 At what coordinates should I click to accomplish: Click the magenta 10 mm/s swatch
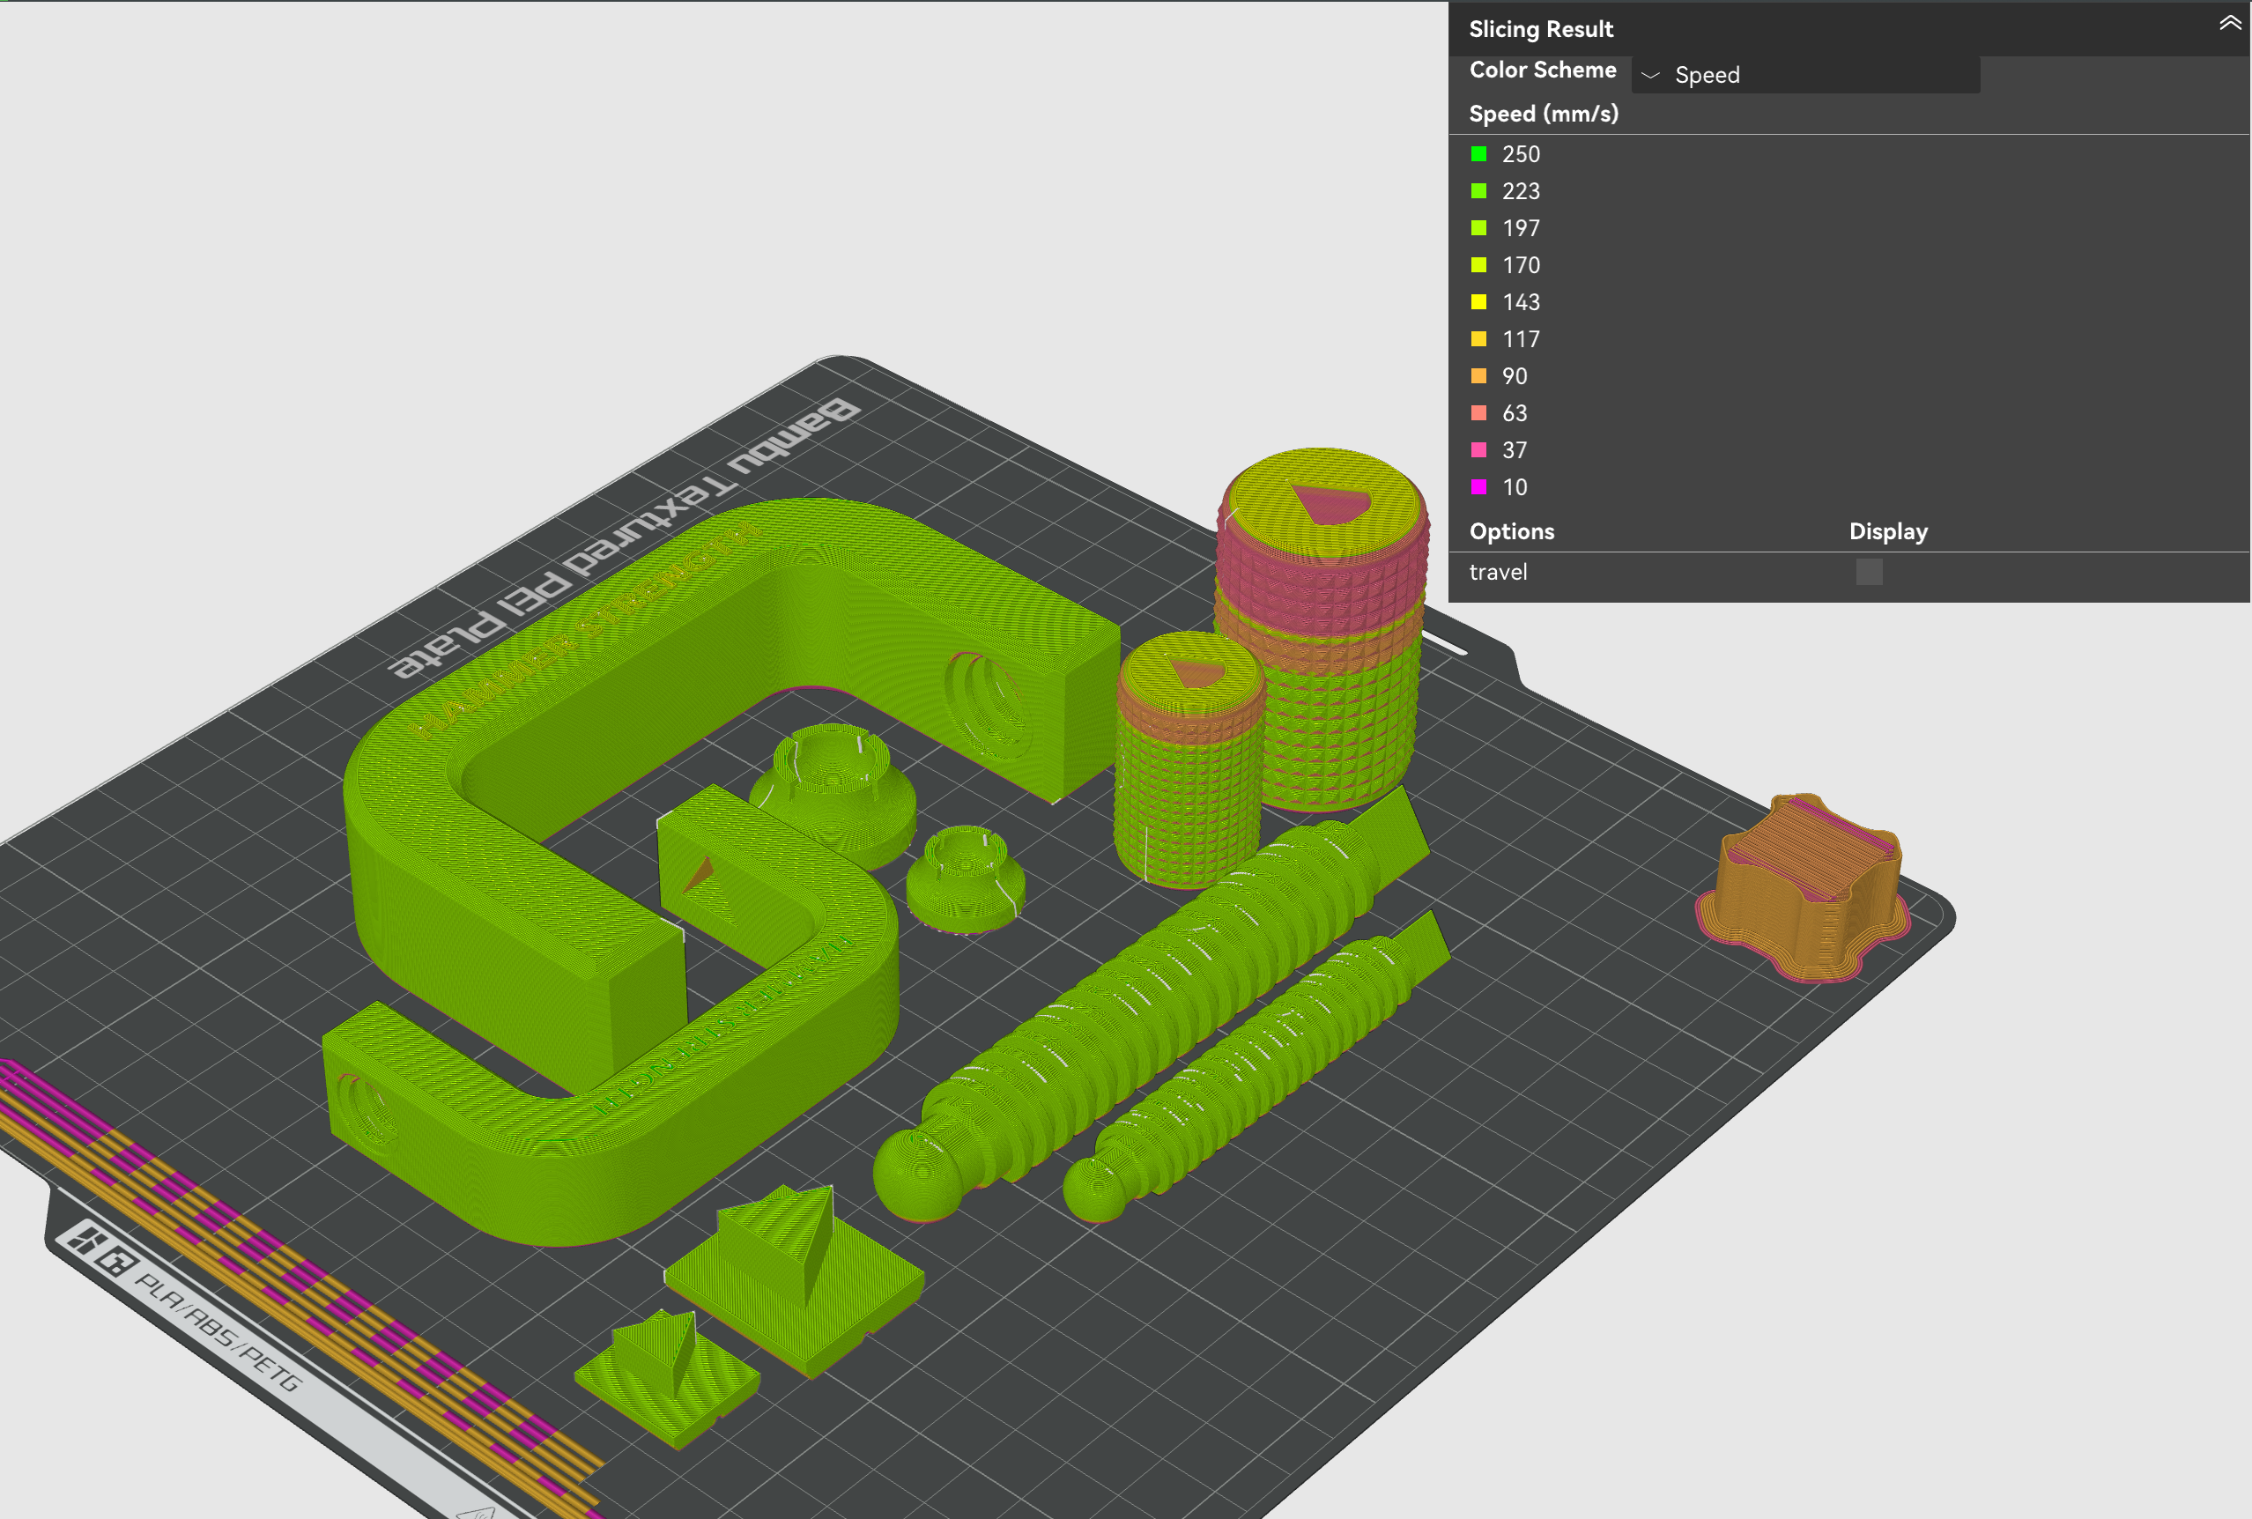point(1478,486)
